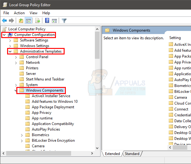Switch to the Extended tab
191x164 pixels.
tap(112, 154)
